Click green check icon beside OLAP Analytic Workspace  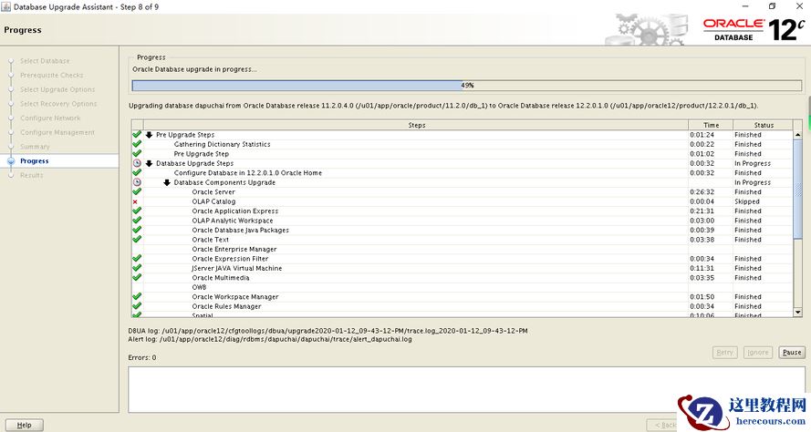137,221
